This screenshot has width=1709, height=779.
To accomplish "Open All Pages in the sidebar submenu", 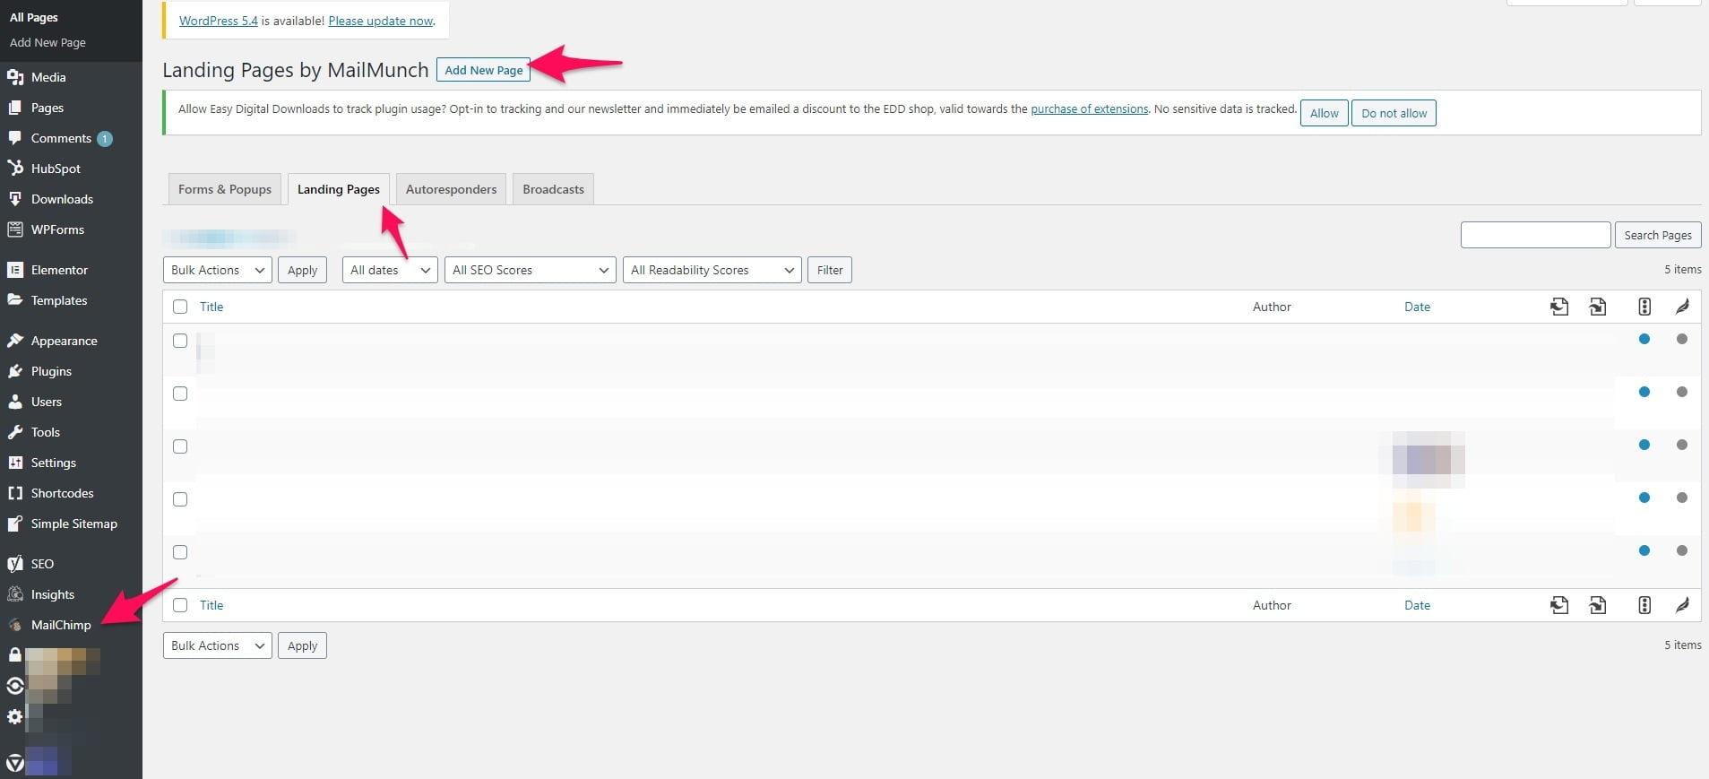I will [x=34, y=17].
